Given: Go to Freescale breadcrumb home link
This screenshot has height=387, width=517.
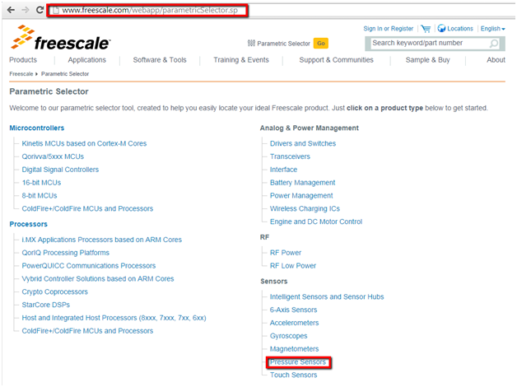Looking at the screenshot, I should point(21,74).
